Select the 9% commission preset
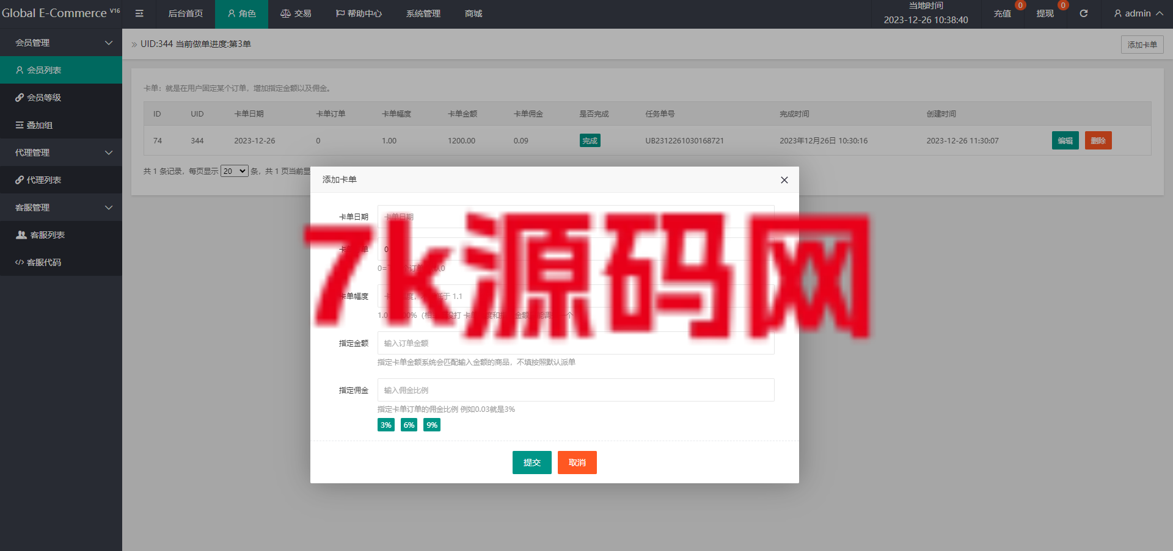 (432, 425)
